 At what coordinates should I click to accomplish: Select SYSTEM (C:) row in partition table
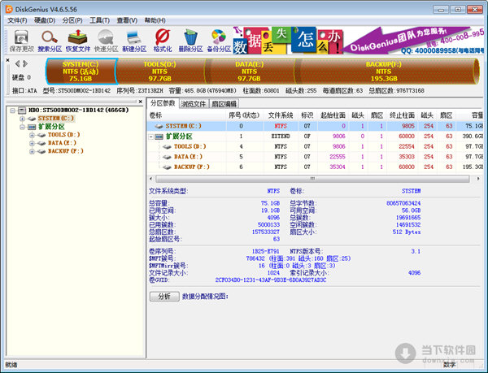point(315,126)
